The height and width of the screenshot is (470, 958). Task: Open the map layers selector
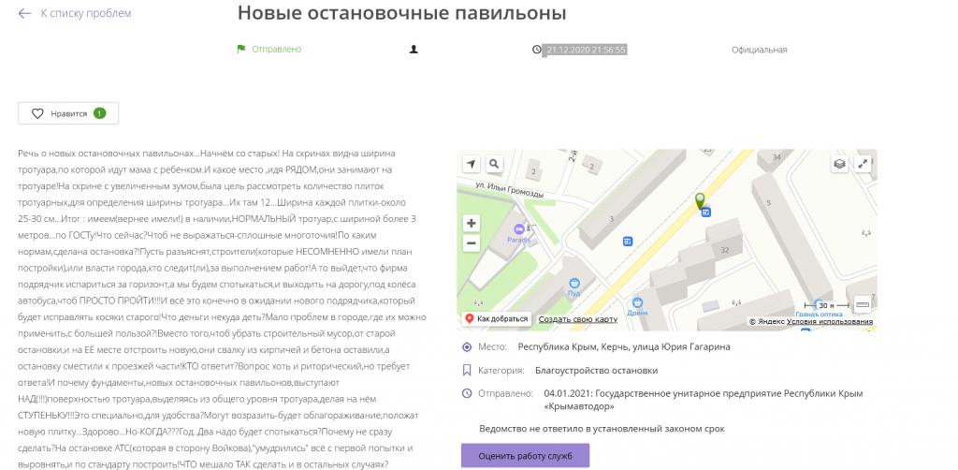[x=839, y=164]
